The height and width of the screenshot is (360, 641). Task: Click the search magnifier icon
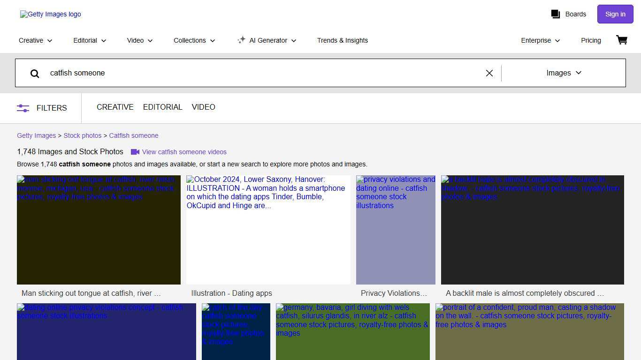(35, 73)
